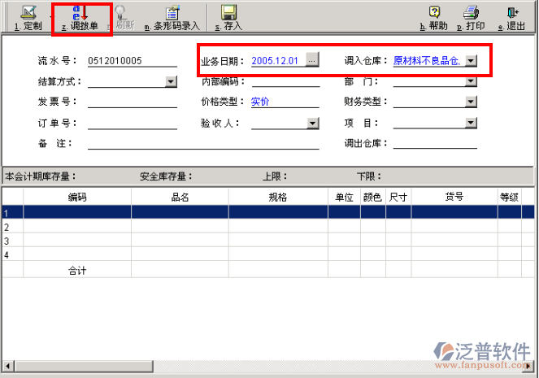The image size is (539, 378).
Task: Click the horizontal scrollbar thumb
Action: tap(84, 366)
